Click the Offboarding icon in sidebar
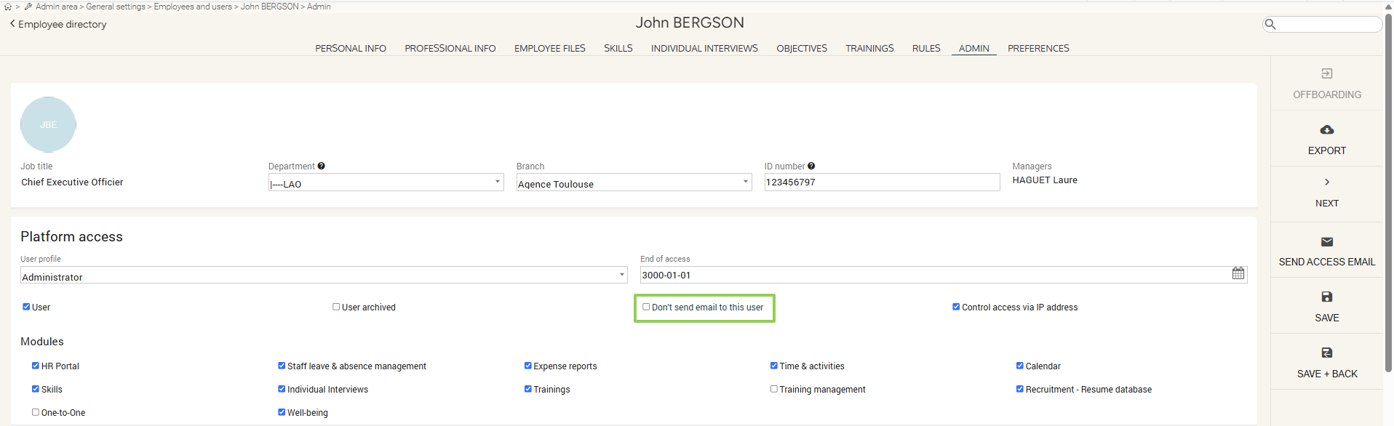 pyautogui.click(x=1326, y=73)
